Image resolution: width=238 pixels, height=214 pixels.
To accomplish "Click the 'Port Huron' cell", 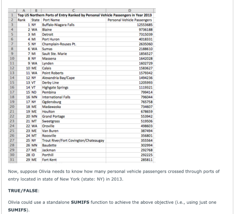I will tap(74, 39).
